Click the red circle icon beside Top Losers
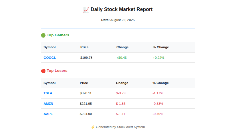The image size is (228, 134). 43,71
